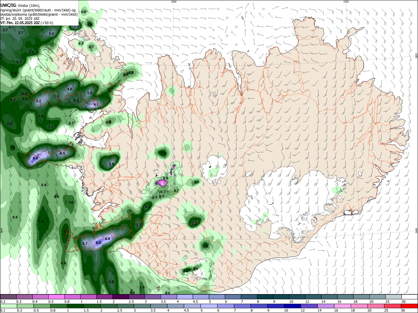Click top legend swatch between 0.2 and 0.3
The image size is (418, 313).
tap(8, 297)
